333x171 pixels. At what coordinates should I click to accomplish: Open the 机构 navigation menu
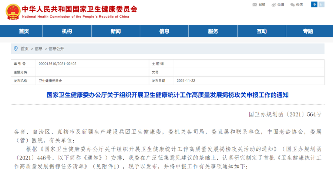(67, 31)
